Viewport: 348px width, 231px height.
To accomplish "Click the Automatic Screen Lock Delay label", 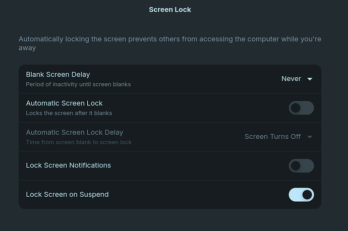I will pyautogui.click(x=75, y=133).
